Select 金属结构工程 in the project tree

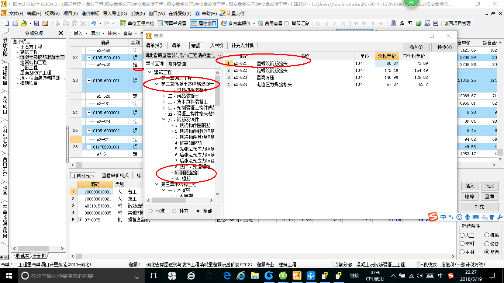[x=33, y=62]
